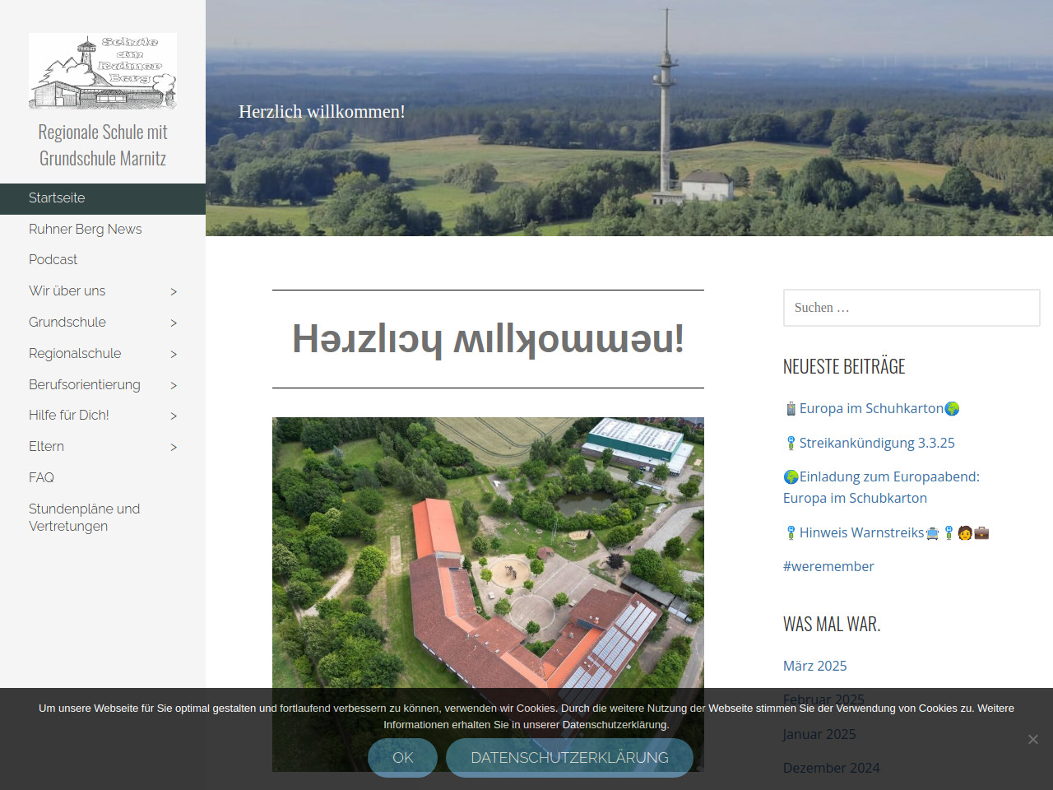Expand the Regionalschule submenu arrow
This screenshot has height=790, width=1053.
(174, 354)
